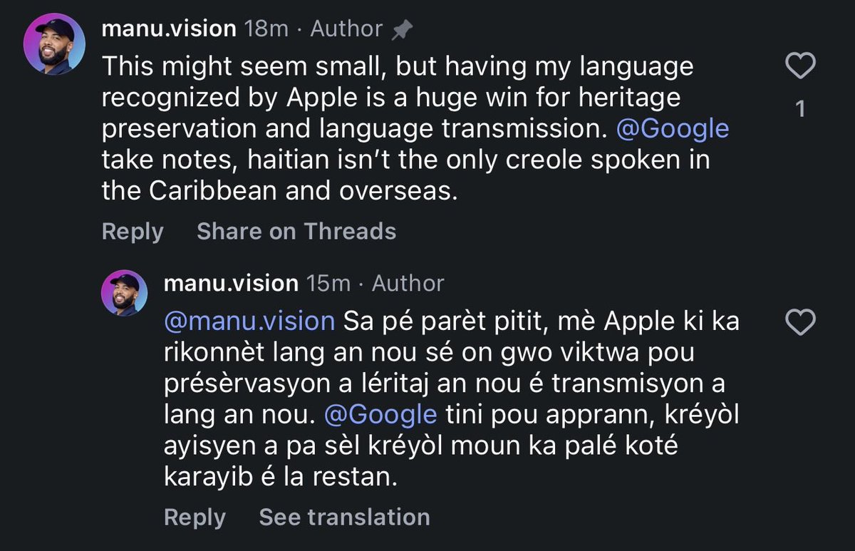Reply to the Creole comment
This screenshot has width=855, height=551.
click(195, 517)
